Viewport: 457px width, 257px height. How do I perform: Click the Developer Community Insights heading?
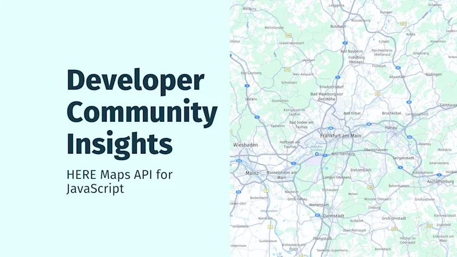[x=142, y=112]
